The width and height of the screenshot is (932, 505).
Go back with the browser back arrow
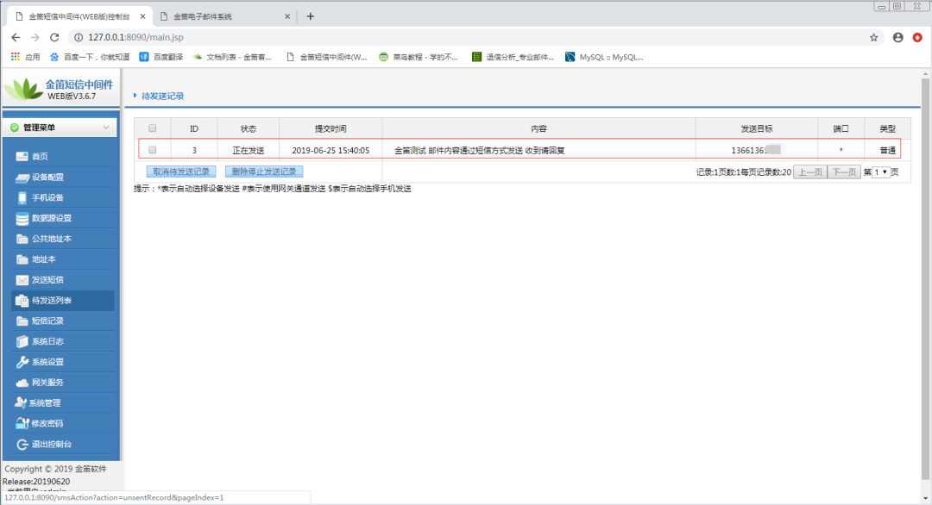tap(16, 37)
